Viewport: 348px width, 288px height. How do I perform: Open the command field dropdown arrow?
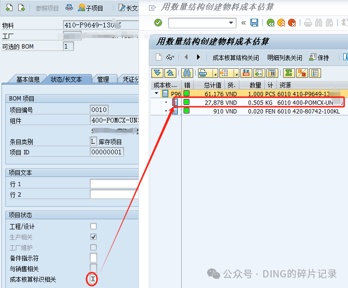point(231,23)
